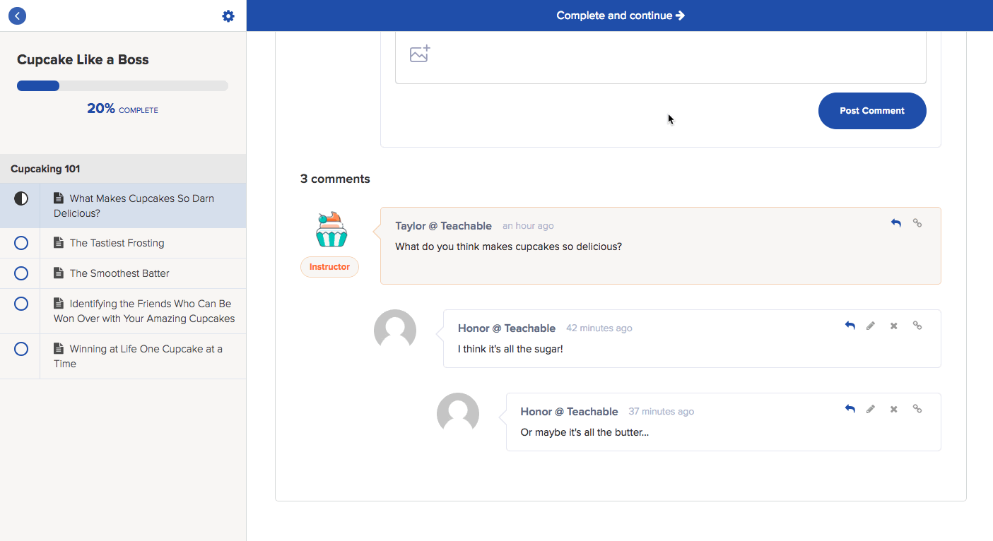The width and height of the screenshot is (993, 541).
Task: Open the settings gear icon
Action: tap(228, 16)
